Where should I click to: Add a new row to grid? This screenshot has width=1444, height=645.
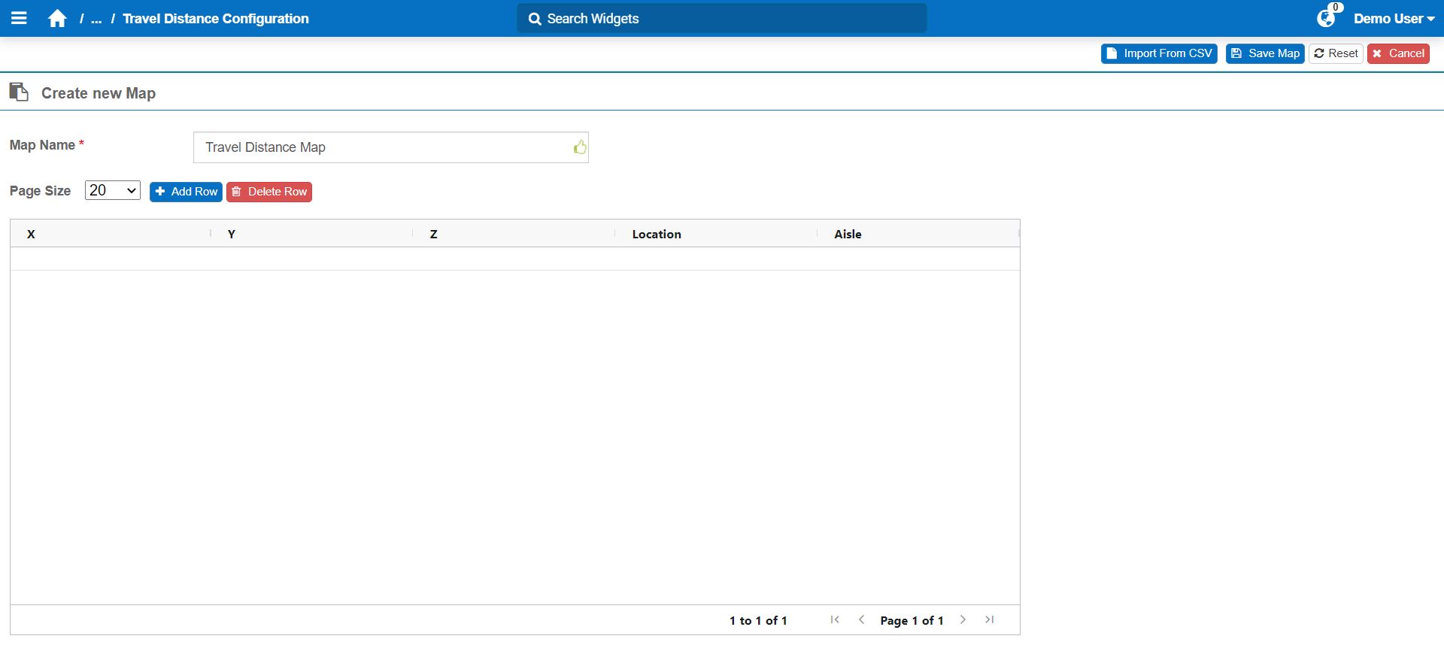point(186,192)
